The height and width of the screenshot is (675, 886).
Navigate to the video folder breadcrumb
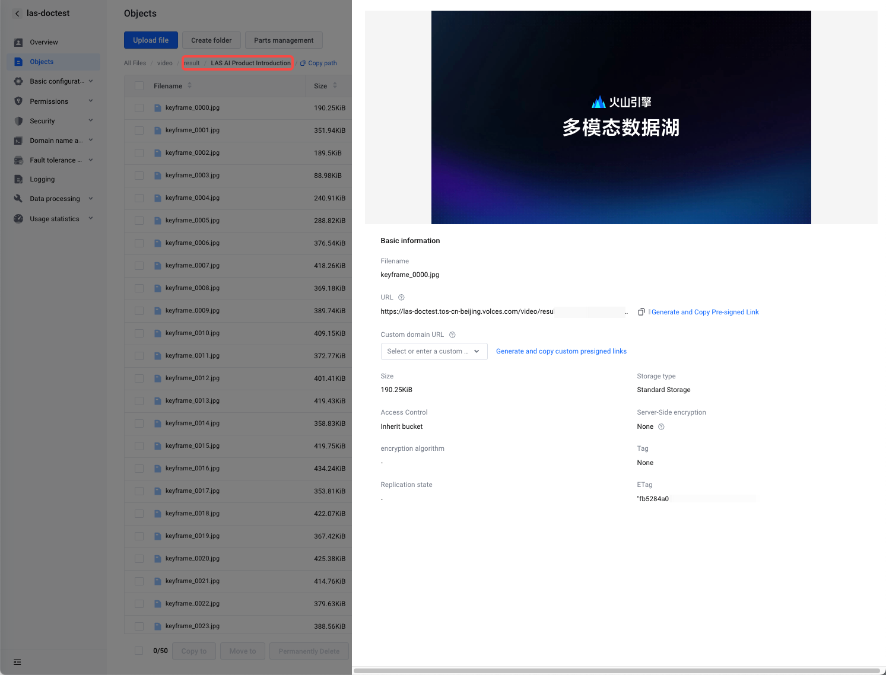click(165, 63)
